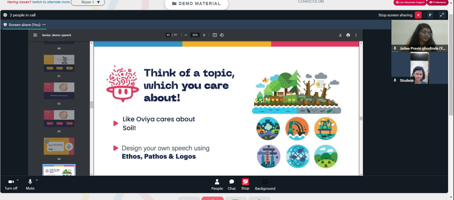454x200 pixels.
Task: Select slide thumbnail 44
Action: point(59,146)
